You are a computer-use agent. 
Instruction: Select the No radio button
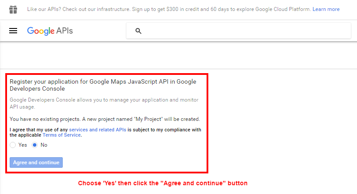click(x=35, y=145)
